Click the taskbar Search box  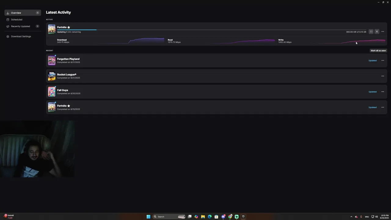pos(169,217)
